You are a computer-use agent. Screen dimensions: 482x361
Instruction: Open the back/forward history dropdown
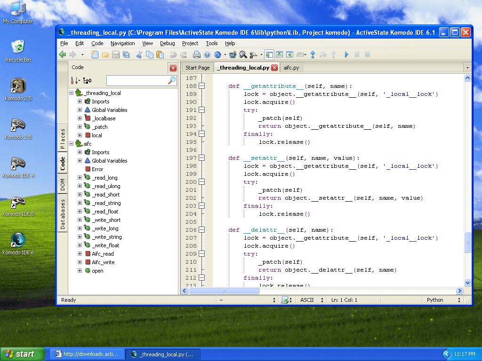click(x=82, y=55)
